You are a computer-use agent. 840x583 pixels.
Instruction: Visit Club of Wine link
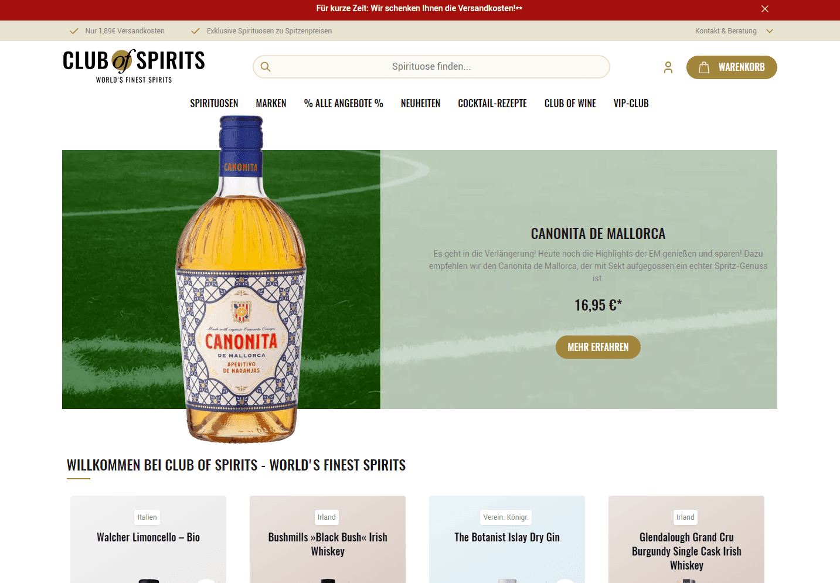pyautogui.click(x=570, y=103)
